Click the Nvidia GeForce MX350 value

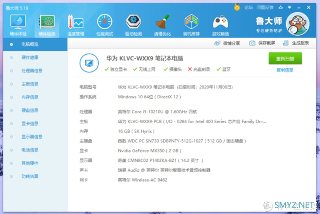point(149,151)
